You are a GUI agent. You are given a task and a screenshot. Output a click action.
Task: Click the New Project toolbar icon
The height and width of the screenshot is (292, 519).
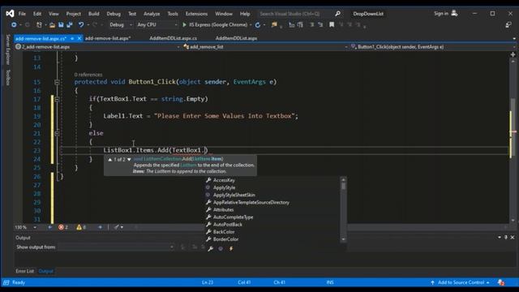click(39, 25)
